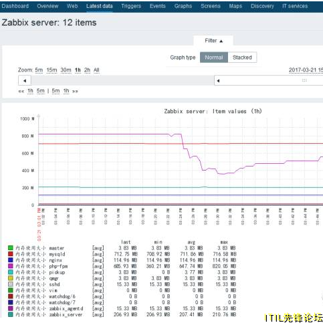Viewport: 323px width, 325px height.
Task: Move back 1h in time navigation
Action: tap(30, 91)
